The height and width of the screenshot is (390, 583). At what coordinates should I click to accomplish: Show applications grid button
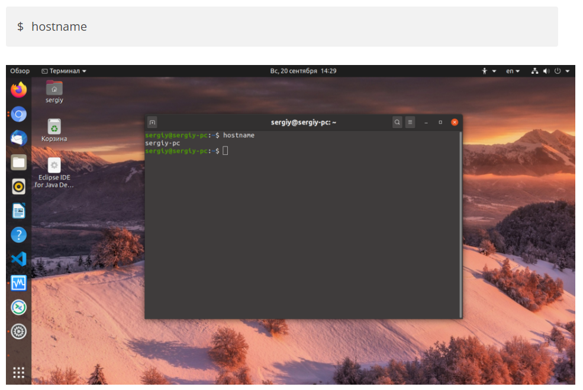click(19, 372)
